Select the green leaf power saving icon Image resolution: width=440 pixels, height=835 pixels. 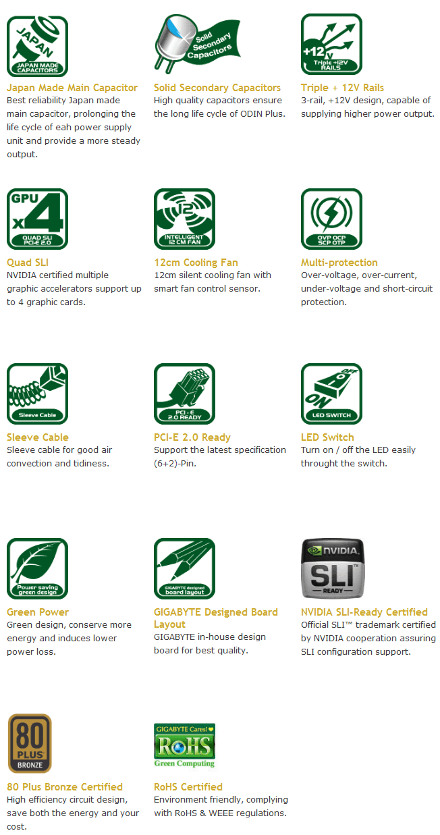[37, 569]
